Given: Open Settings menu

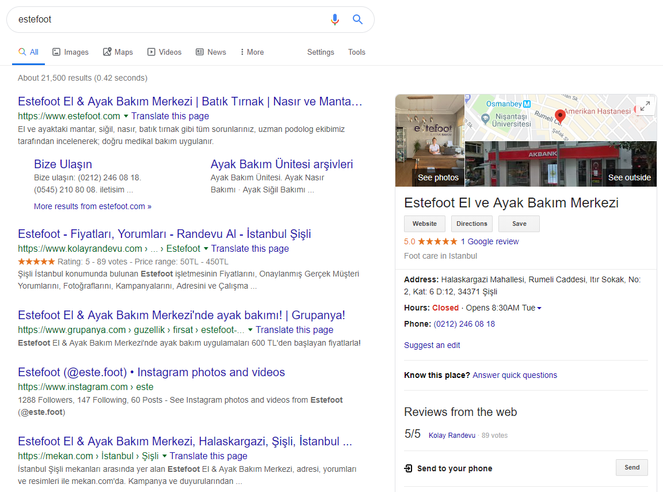Looking at the screenshot, I should click(x=321, y=52).
